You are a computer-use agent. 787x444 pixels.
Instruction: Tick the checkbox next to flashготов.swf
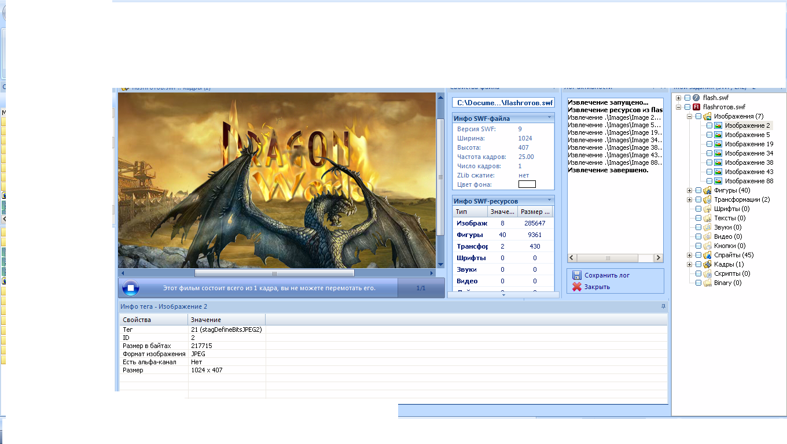click(x=687, y=107)
